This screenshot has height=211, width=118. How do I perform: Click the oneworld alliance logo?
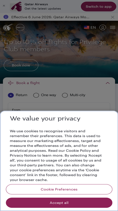point(20,28)
